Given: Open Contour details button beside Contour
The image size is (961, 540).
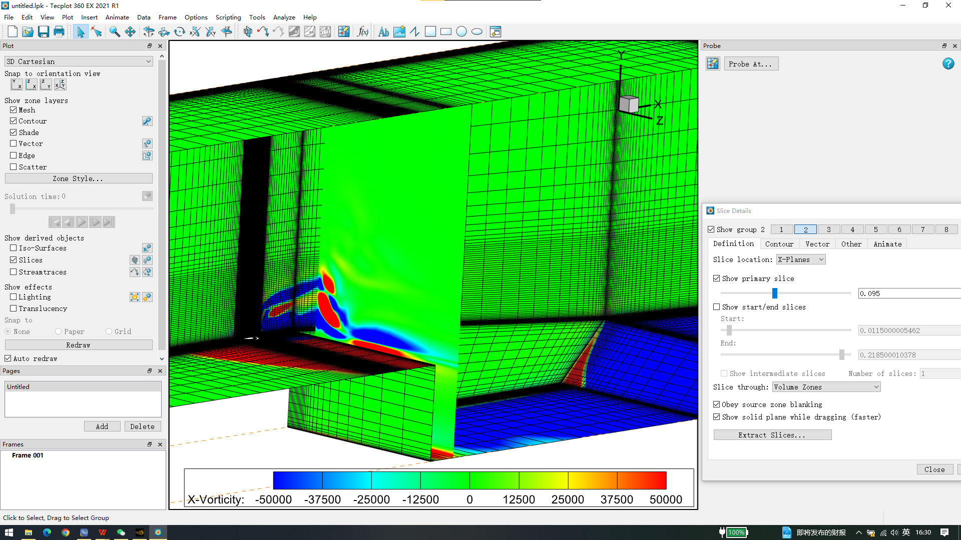Looking at the screenshot, I should (147, 121).
